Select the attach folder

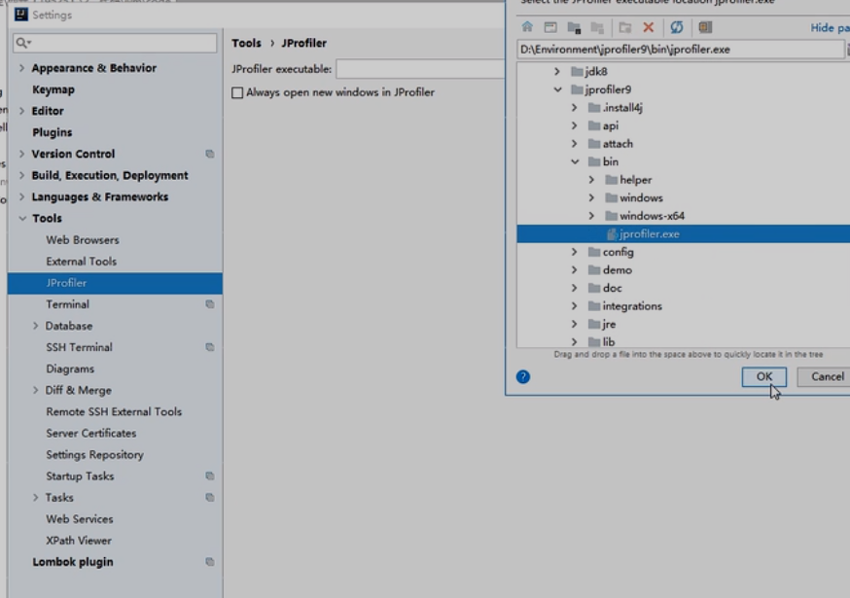(618, 144)
